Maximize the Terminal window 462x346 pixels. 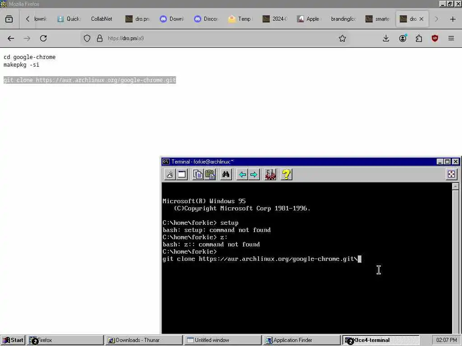click(447, 162)
